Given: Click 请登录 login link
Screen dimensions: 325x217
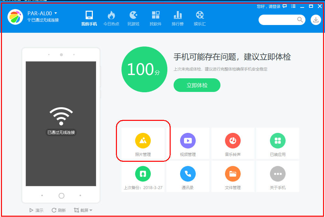Looking at the screenshot, I should pyautogui.click(x=275, y=6).
